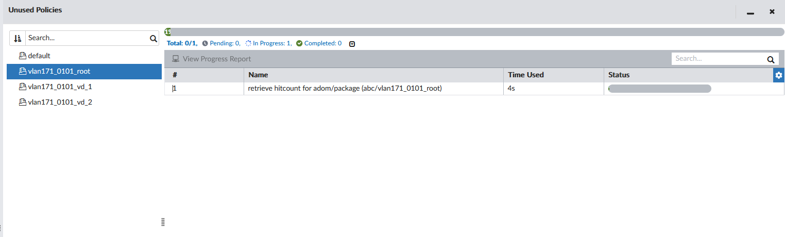Click the In Progress spinner icon
The width and height of the screenshot is (785, 237).
[x=248, y=43]
